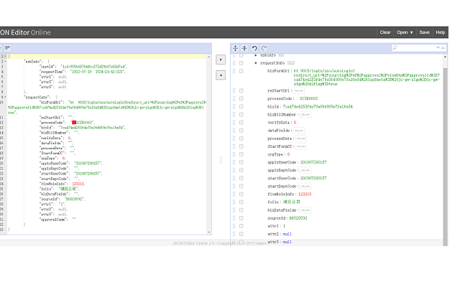Click the Save button in header

(425, 32)
